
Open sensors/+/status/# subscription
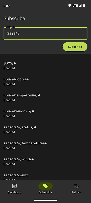[x=45, y=129]
